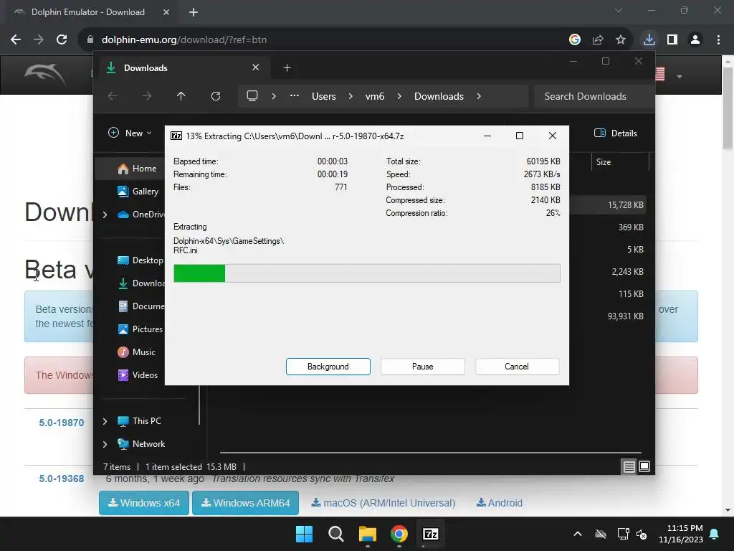
Task: Open Chrome downloads icon
Action: [649, 39]
